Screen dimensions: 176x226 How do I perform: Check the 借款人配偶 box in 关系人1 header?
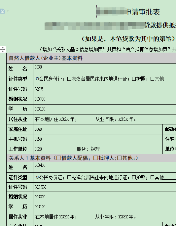59,158
